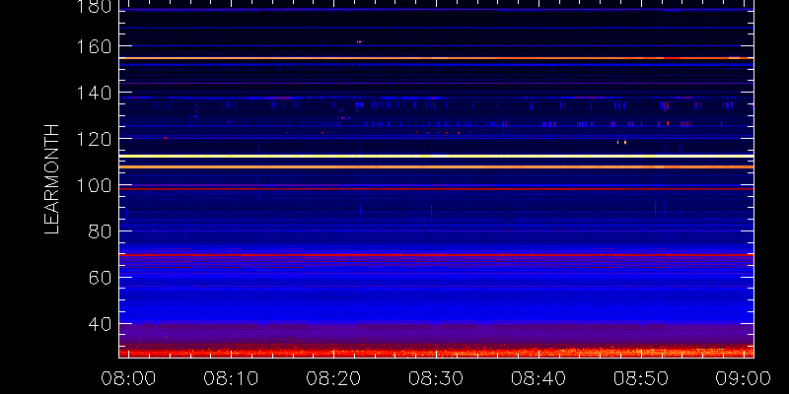
Task: Click the LEARMONTH vertical axis title
Action: tap(52, 179)
